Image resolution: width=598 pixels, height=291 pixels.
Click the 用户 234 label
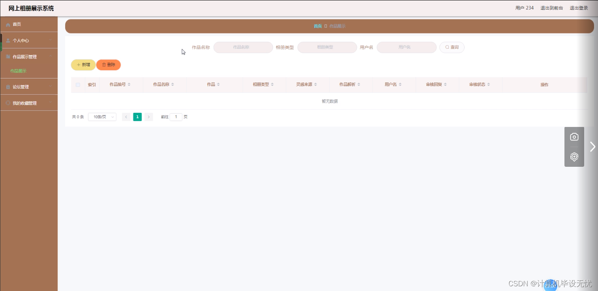(525, 8)
